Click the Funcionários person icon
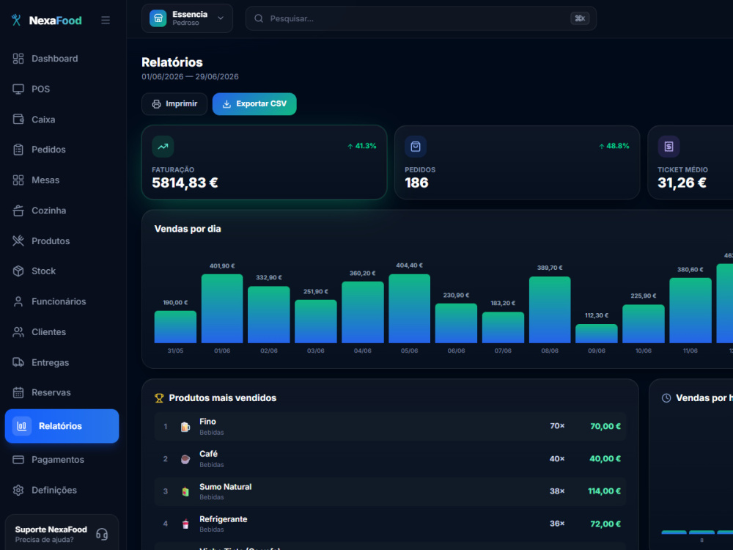 [18, 301]
